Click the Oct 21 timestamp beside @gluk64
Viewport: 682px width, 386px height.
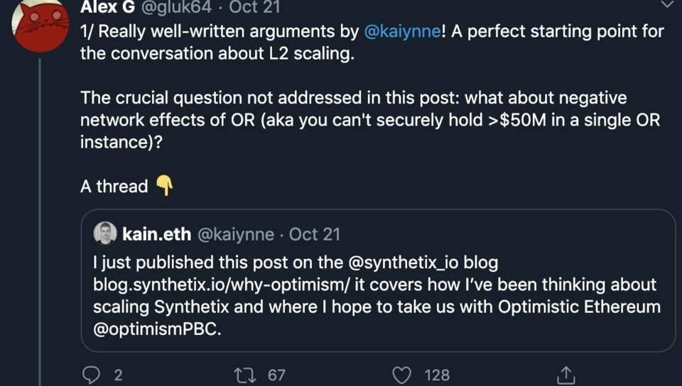pos(254,8)
